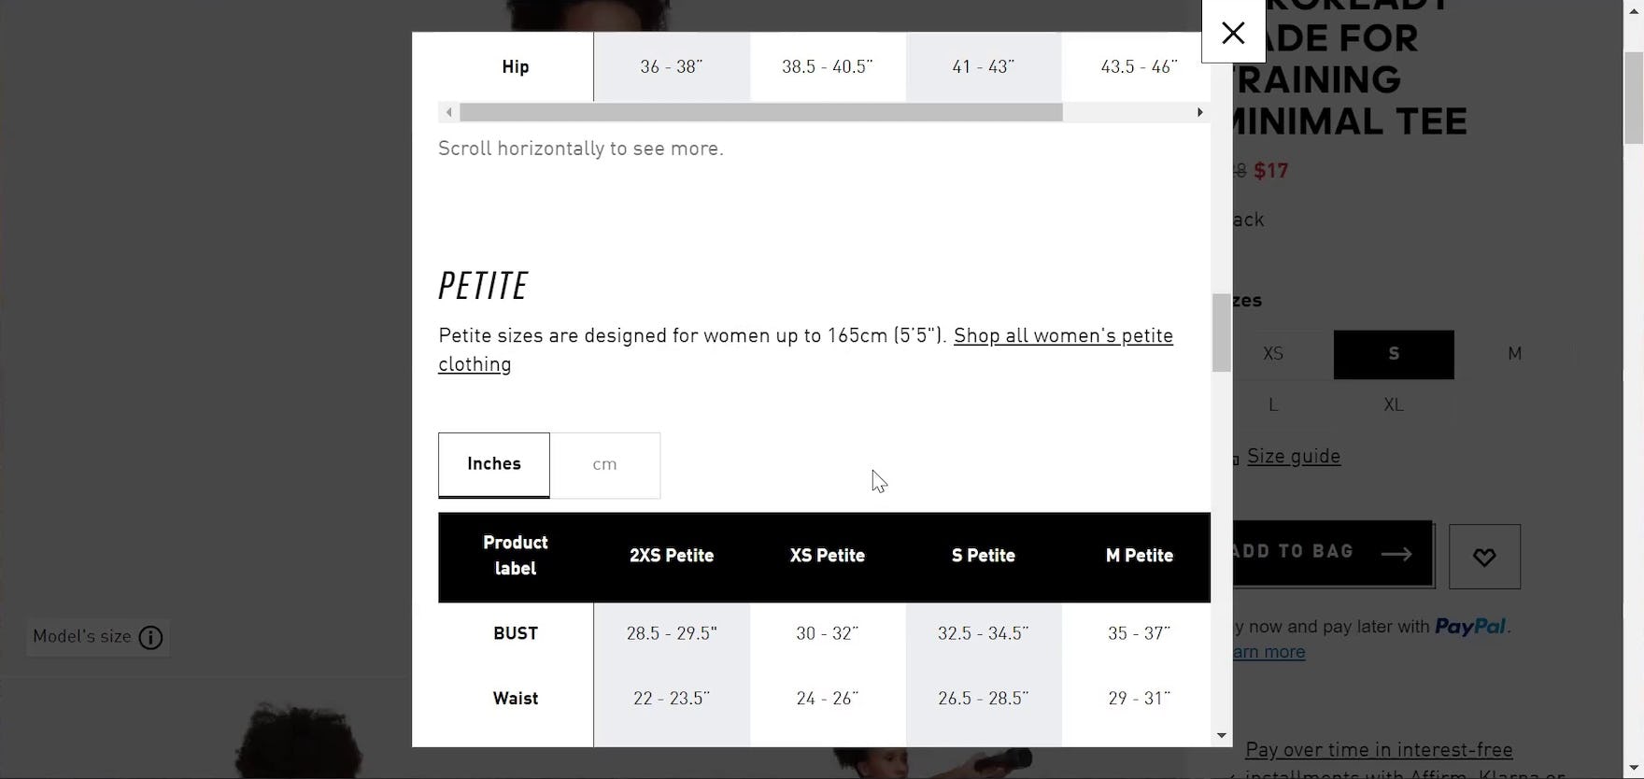Image resolution: width=1644 pixels, height=779 pixels.
Task: Select size XS
Action: point(1272,354)
